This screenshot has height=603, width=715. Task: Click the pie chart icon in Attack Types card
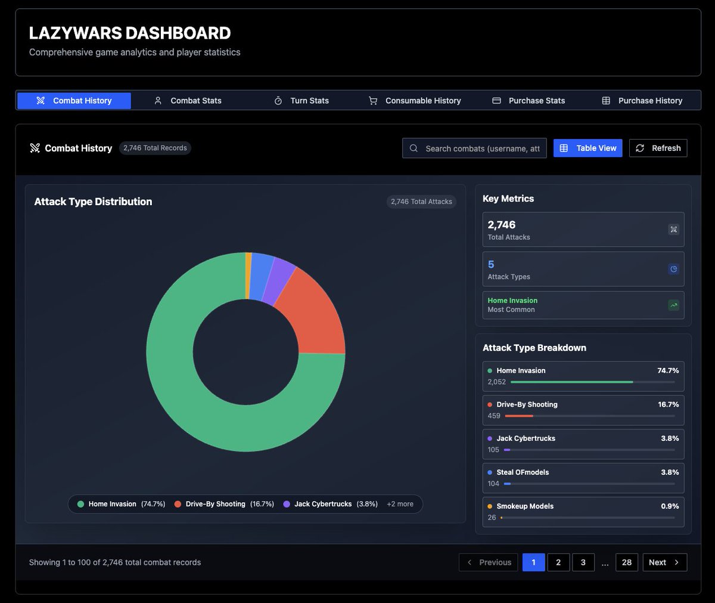pyautogui.click(x=674, y=269)
